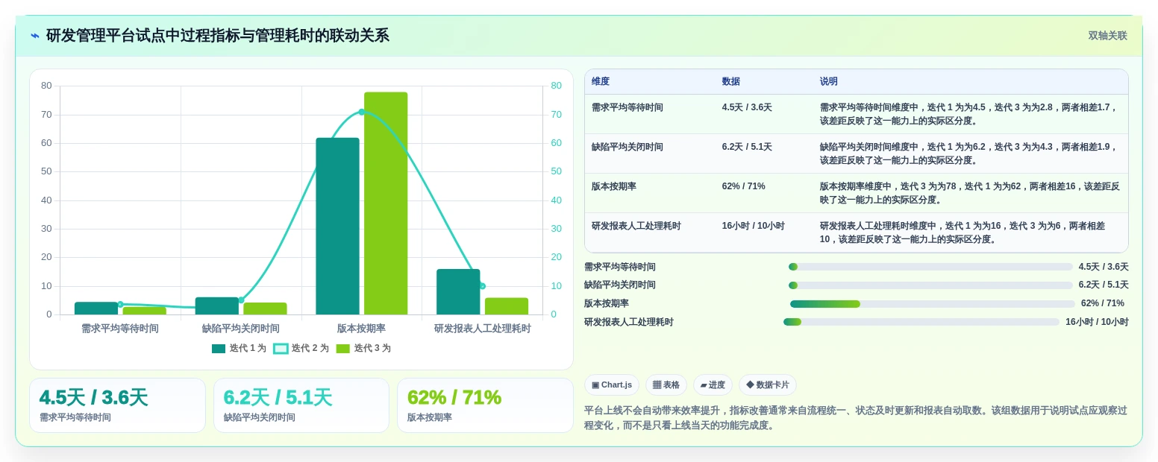Click the lime green 迭代 3 legend color box
The width and height of the screenshot is (1158, 462).
click(342, 349)
